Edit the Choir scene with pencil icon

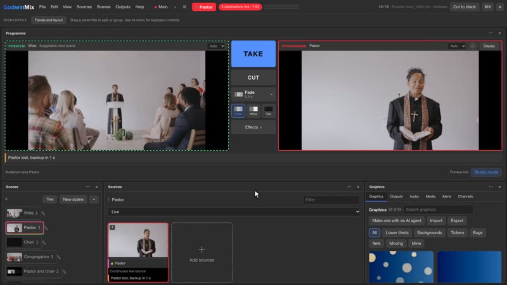[44, 243]
